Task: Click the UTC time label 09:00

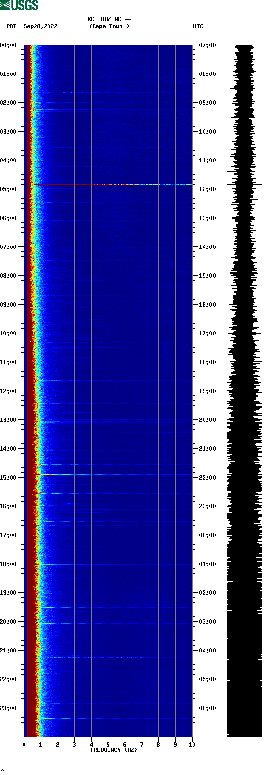Action: coord(207,103)
